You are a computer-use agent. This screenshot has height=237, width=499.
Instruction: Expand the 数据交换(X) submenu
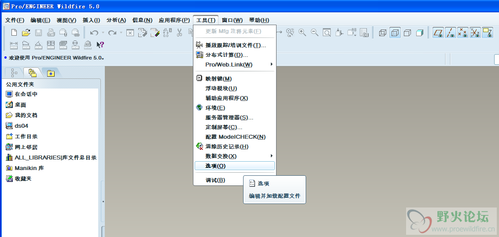234,156
